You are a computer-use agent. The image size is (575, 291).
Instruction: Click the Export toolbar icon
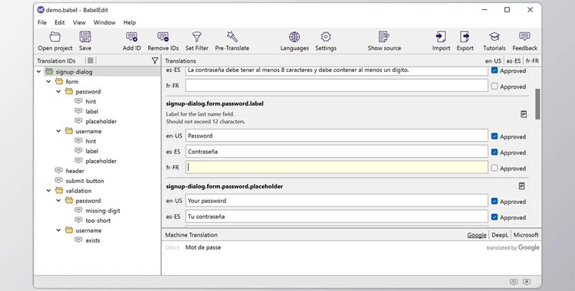tap(465, 37)
